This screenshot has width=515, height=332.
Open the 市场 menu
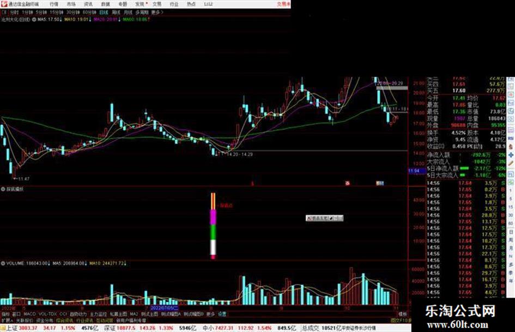pos(71,4)
